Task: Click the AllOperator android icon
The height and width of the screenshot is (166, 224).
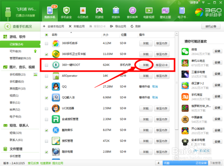Action: (56, 76)
